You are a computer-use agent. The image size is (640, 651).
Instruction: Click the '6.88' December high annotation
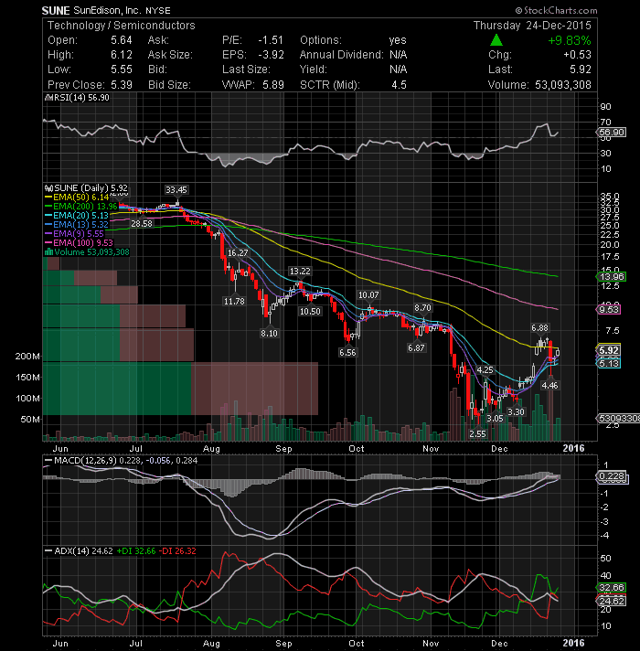click(x=539, y=328)
